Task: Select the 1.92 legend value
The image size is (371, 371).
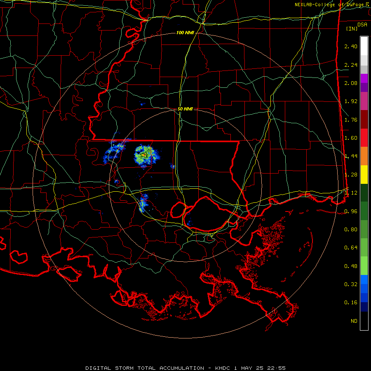Action: click(x=351, y=101)
